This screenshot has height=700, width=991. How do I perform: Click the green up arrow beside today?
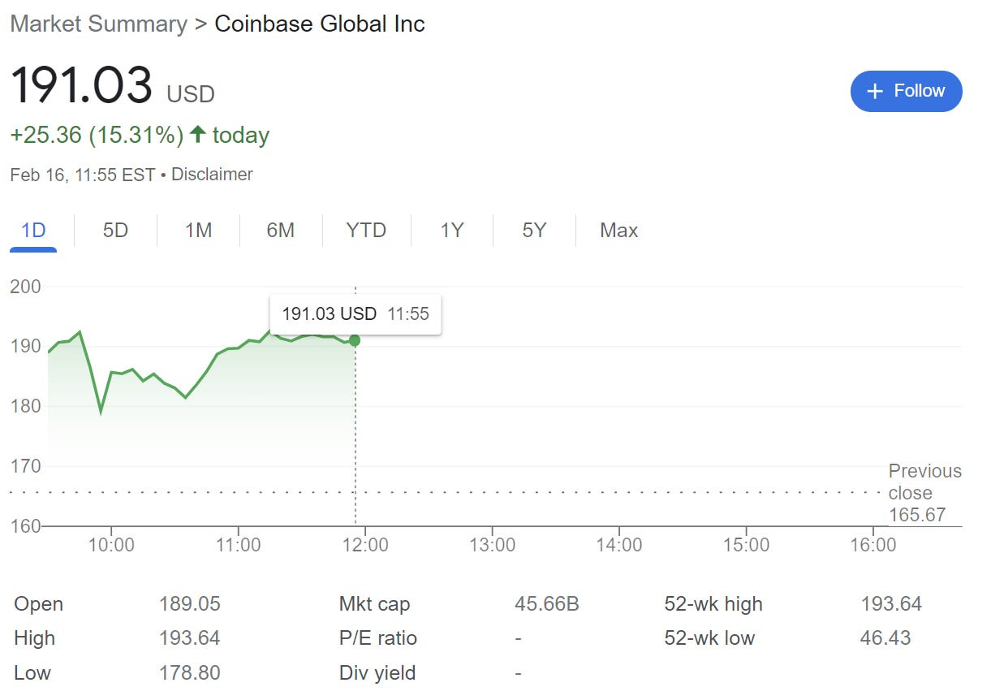[197, 135]
